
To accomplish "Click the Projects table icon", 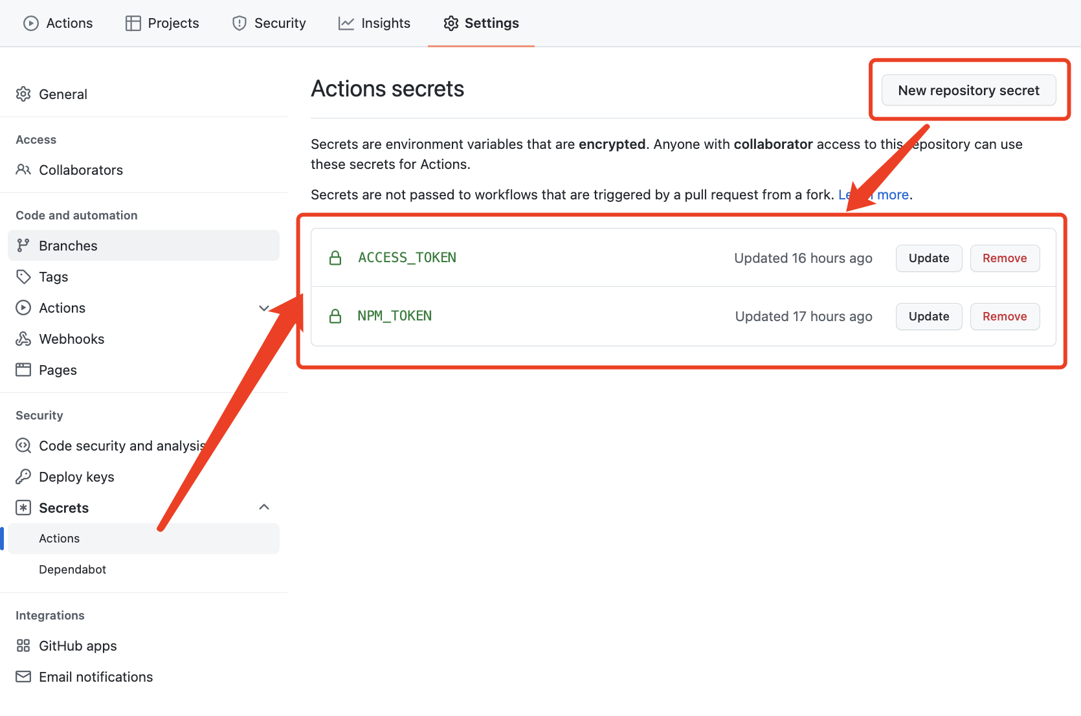I will (133, 23).
